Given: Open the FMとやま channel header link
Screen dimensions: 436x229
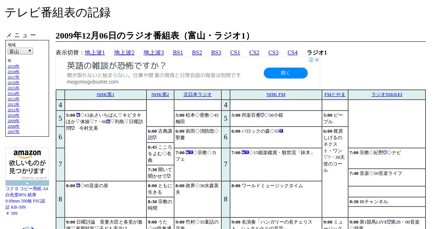Looking at the screenshot, I should [x=335, y=95].
